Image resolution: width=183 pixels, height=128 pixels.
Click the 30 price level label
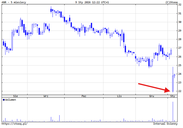(180, 22)
